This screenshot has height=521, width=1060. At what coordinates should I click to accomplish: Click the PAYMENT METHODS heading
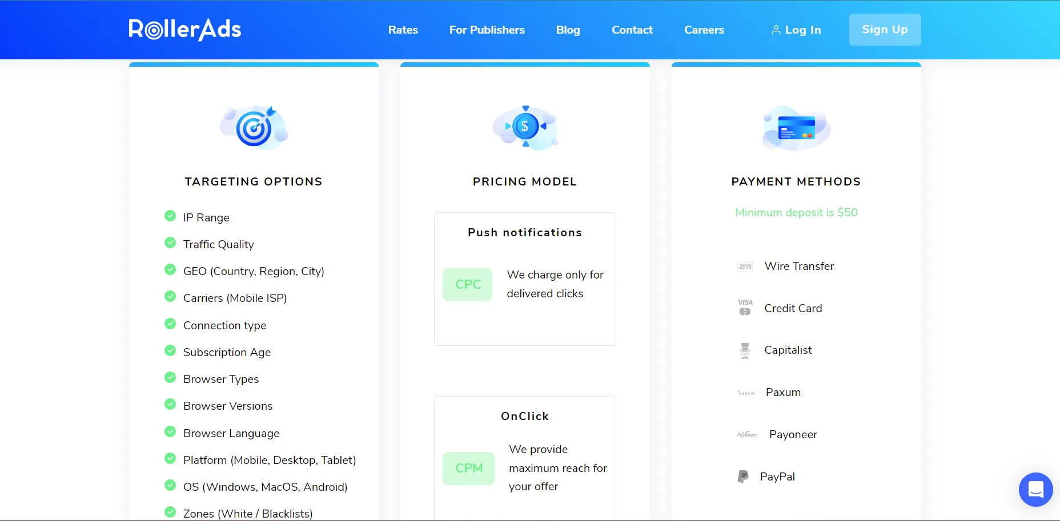point(796,181)
